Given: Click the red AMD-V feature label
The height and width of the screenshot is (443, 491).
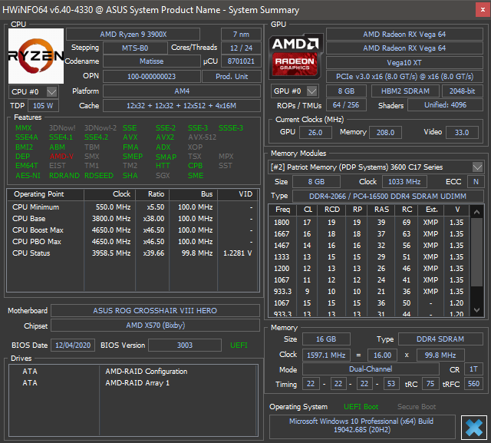Looking at the screenshot, I should click(61, 157).
